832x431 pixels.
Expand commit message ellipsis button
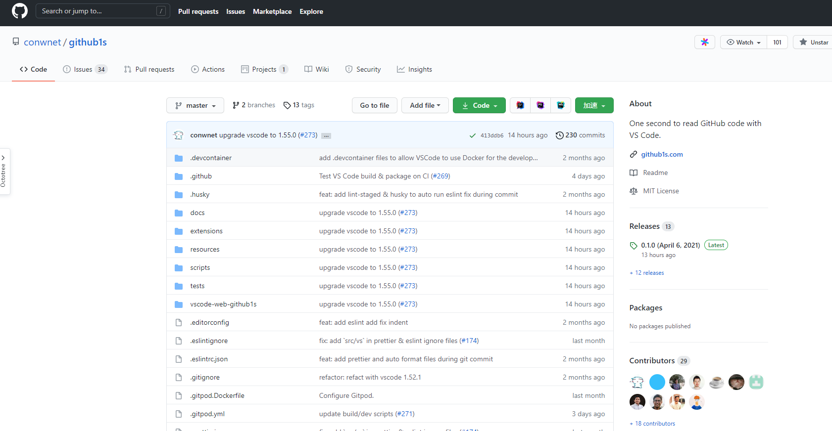[326, 135]
